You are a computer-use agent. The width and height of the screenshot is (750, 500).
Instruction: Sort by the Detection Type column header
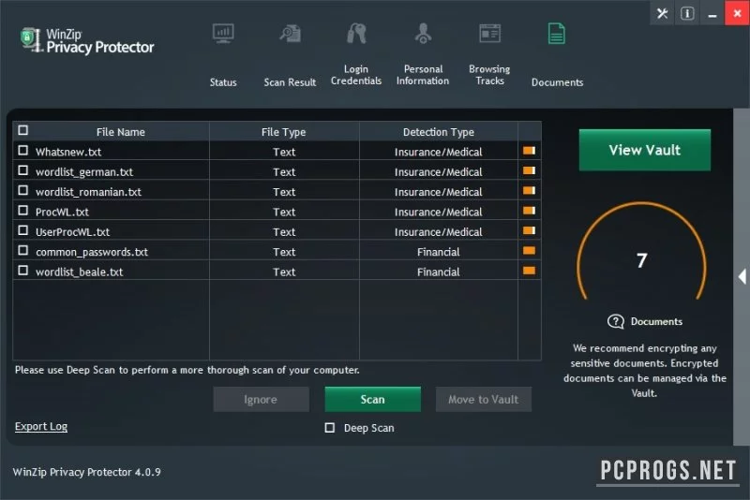tap(439, 132)
